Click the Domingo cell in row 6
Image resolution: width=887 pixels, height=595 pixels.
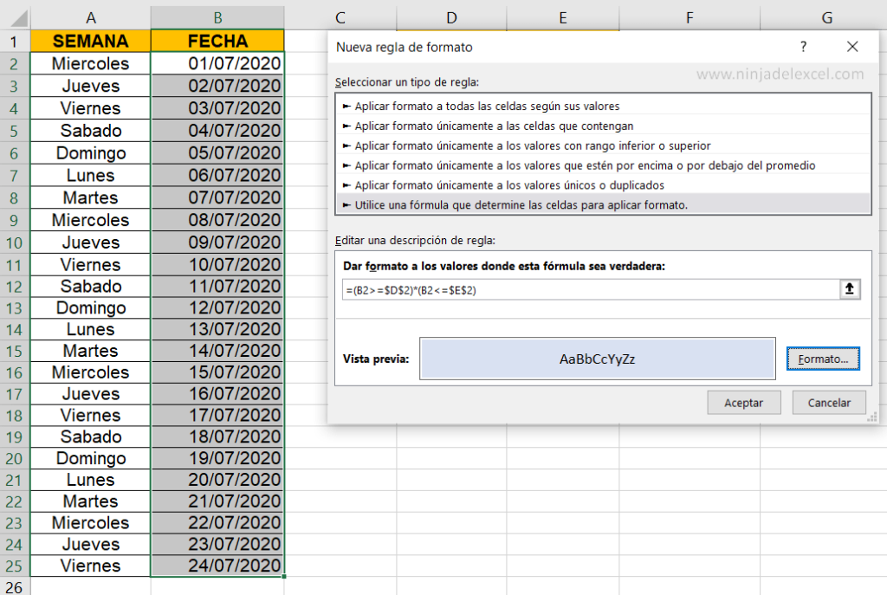click(x=90, y=152)
